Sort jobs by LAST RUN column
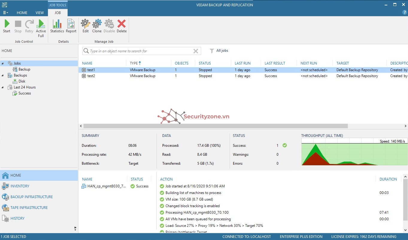The image size is (408, 240). click(242, 63)
